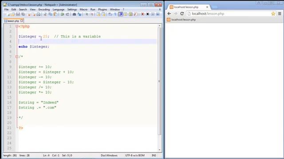This screenshot has height=159, width=284.
Task: Open file icon in Notepad++ toolbar
Action: 13,14
